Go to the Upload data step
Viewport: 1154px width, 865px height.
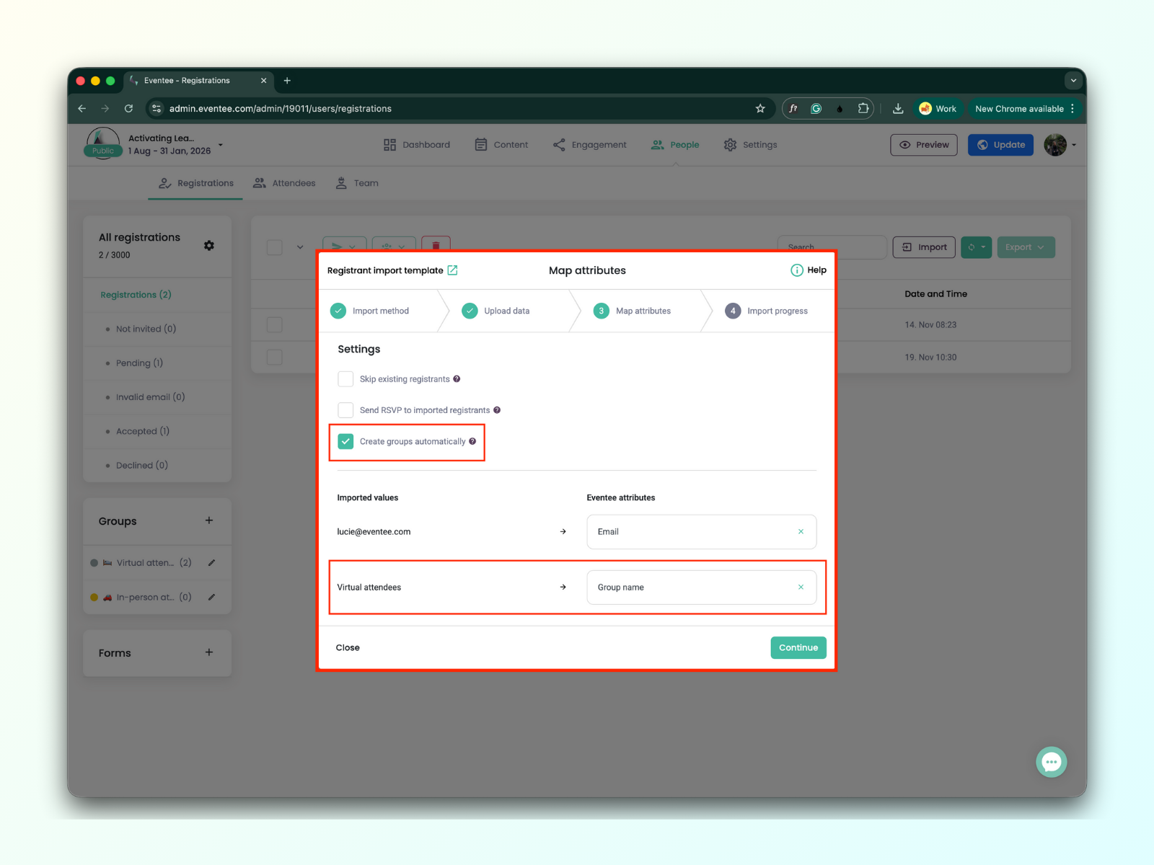click(x=496, y=311)
